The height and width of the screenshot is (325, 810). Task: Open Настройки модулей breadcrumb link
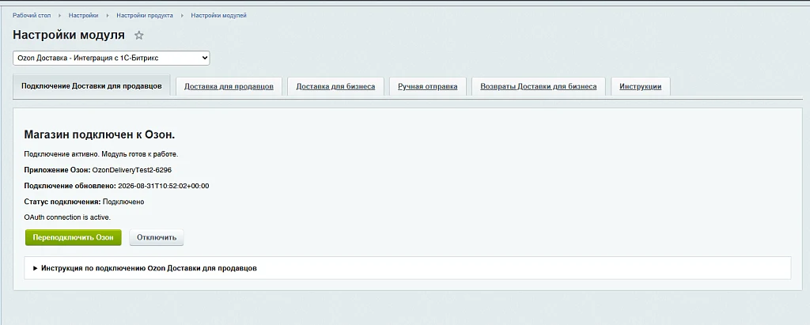tap(218, 16)
